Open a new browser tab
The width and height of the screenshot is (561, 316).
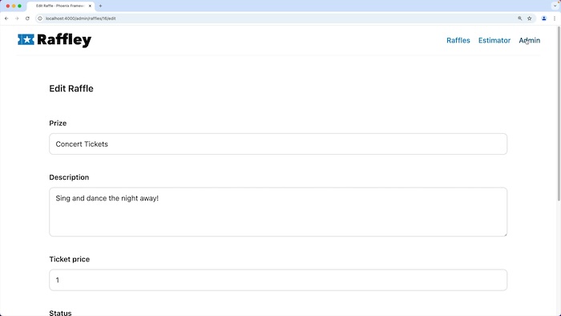point(100,6)
